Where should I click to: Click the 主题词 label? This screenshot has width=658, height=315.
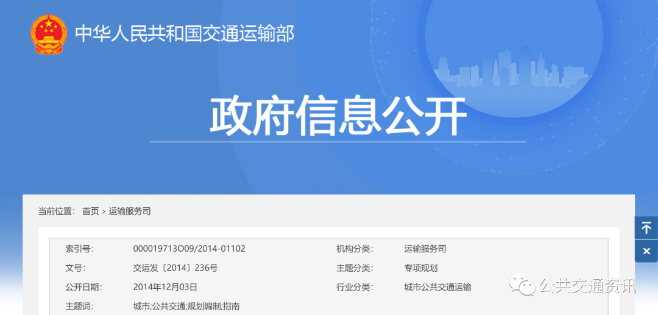click(79, 306)
